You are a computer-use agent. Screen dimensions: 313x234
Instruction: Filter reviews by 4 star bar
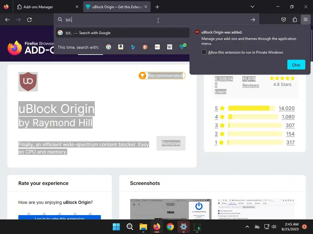(253, 117)
